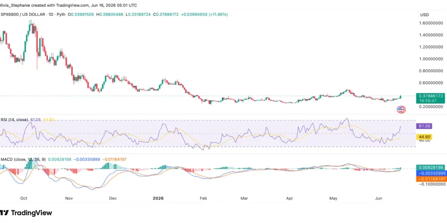Click the purple 61.05 RSI axis tag
The image size is (447, 223).
(x=425, y=126)
